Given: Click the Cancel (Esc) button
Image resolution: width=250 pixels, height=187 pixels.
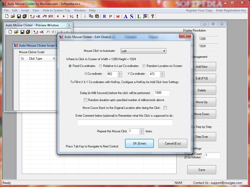Looking at the screenshot, I should 173,143.
